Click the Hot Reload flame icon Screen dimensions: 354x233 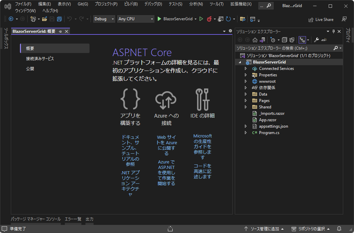click(209, 19)
